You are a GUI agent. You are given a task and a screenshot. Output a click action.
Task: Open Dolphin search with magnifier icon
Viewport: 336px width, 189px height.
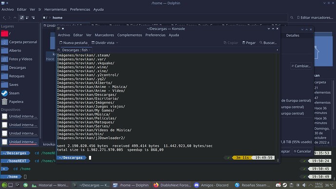tap(292, 18)
